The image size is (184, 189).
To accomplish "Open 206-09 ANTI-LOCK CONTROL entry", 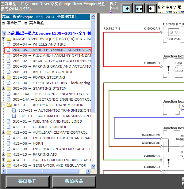I will [43, 72].
